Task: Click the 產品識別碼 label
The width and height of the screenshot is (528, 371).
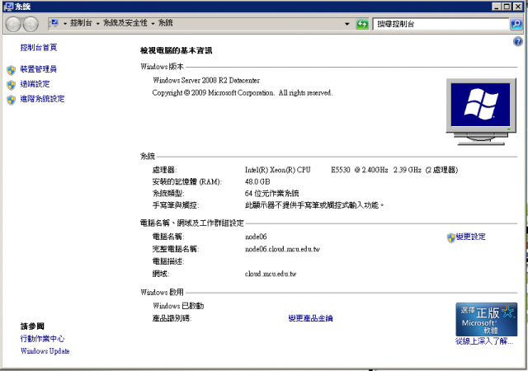Action: 172,318
